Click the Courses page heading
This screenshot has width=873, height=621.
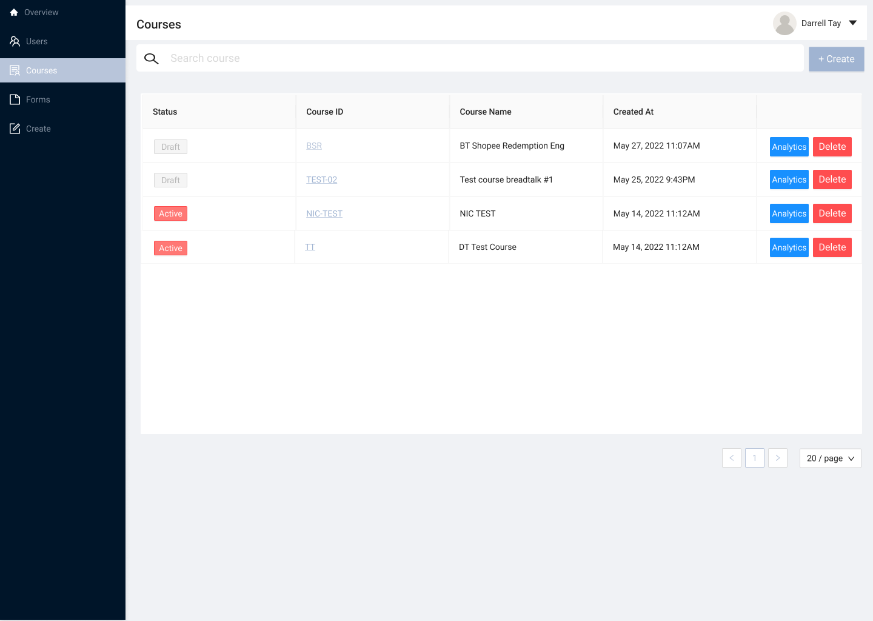click(x=159, y=24)
